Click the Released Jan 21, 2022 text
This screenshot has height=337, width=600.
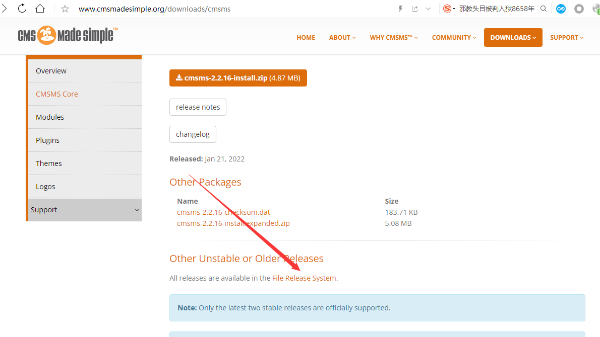pos(207,159)
